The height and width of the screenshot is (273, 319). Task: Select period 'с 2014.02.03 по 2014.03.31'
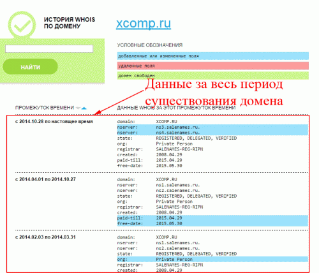(x=45, y=237)
